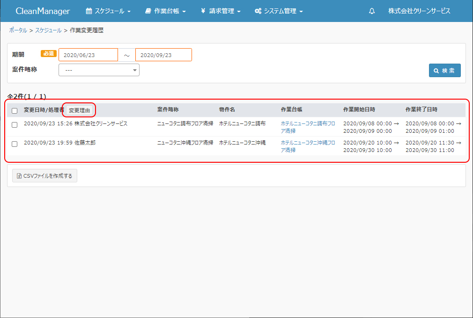Click the end date field 2020/09/23

(163, 55)
